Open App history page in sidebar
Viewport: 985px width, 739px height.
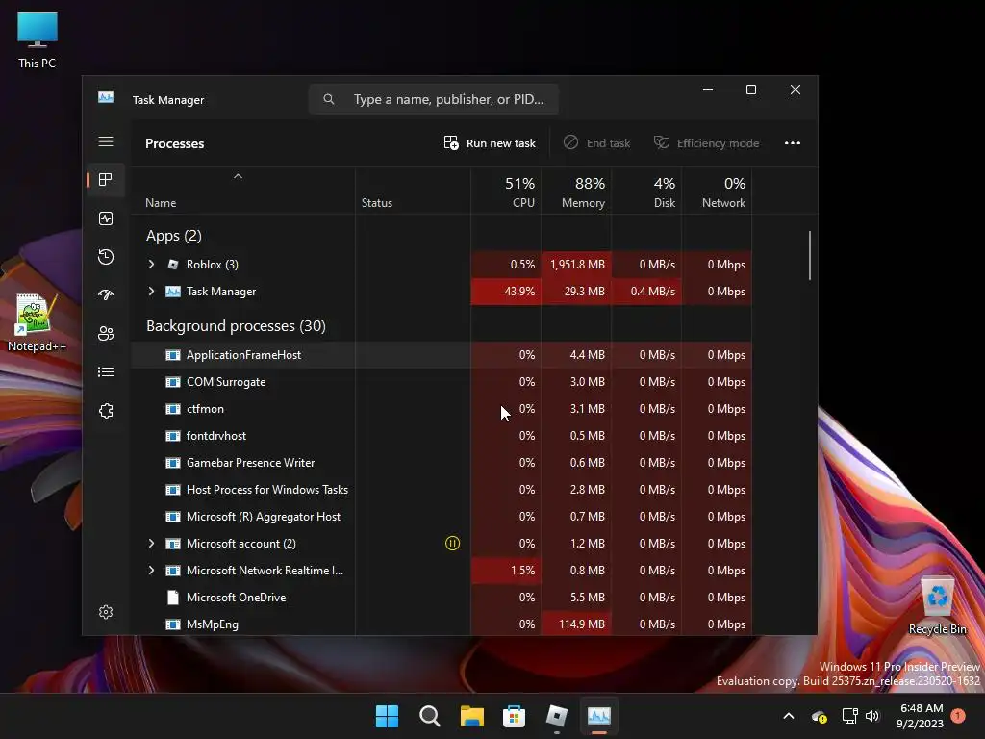point(106,256)
